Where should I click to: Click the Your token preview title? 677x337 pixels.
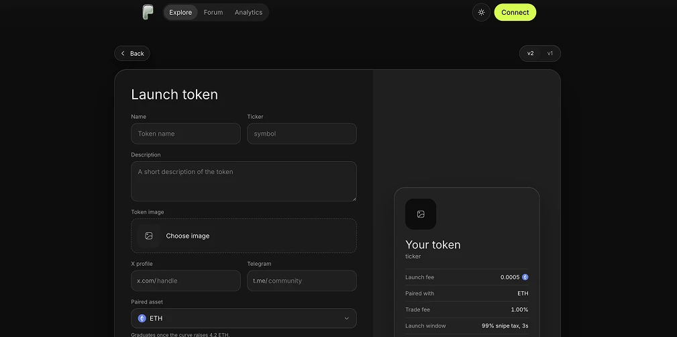[433, 244]
